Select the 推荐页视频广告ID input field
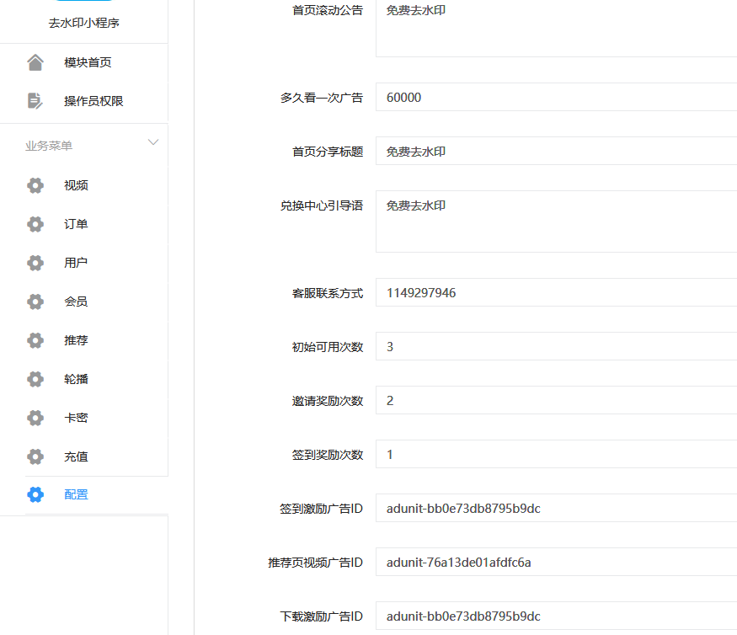The image size is (737, 635). coord(556,563)
